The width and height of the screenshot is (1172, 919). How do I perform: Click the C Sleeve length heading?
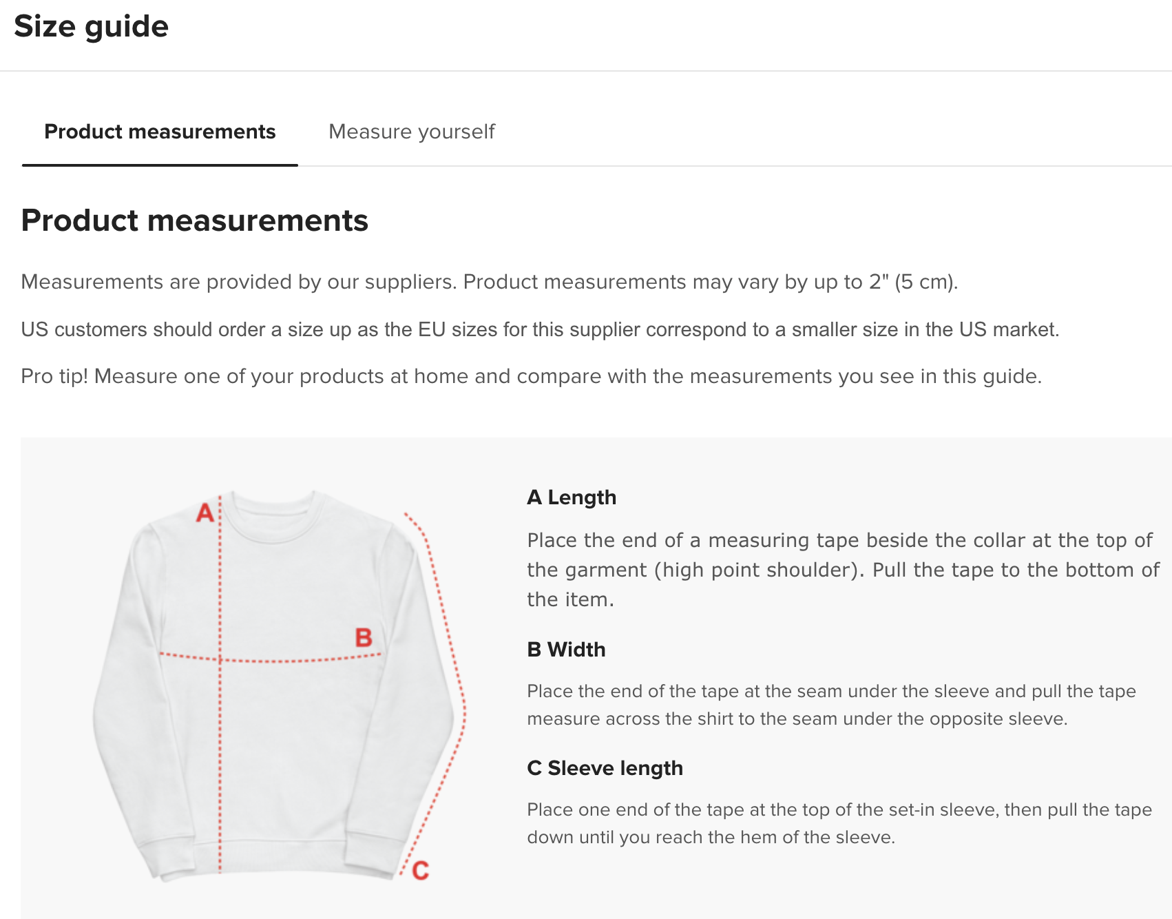(x=605, y=768)
